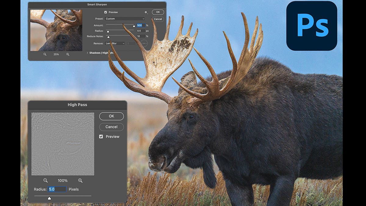Click the High Pass grayscale preview thumbnail
366x206 pixels.
(x=63, y=144)
